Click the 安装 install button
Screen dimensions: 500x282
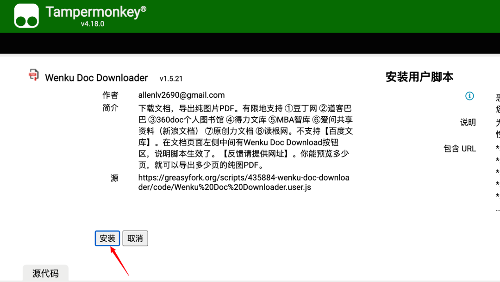pos(107,238)
